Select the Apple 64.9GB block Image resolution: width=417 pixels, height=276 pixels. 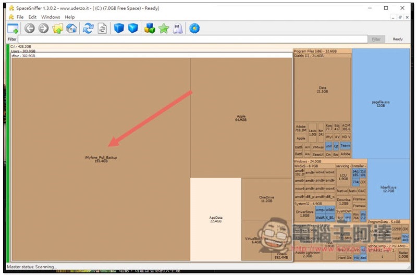241,118
